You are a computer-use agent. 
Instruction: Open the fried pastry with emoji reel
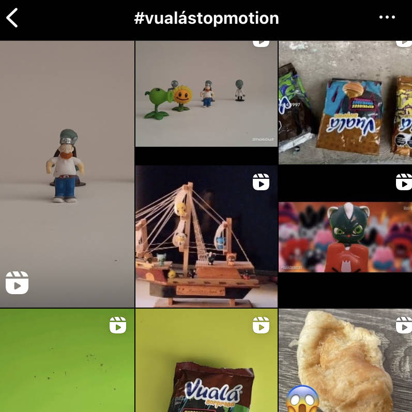tap(345, 360)
